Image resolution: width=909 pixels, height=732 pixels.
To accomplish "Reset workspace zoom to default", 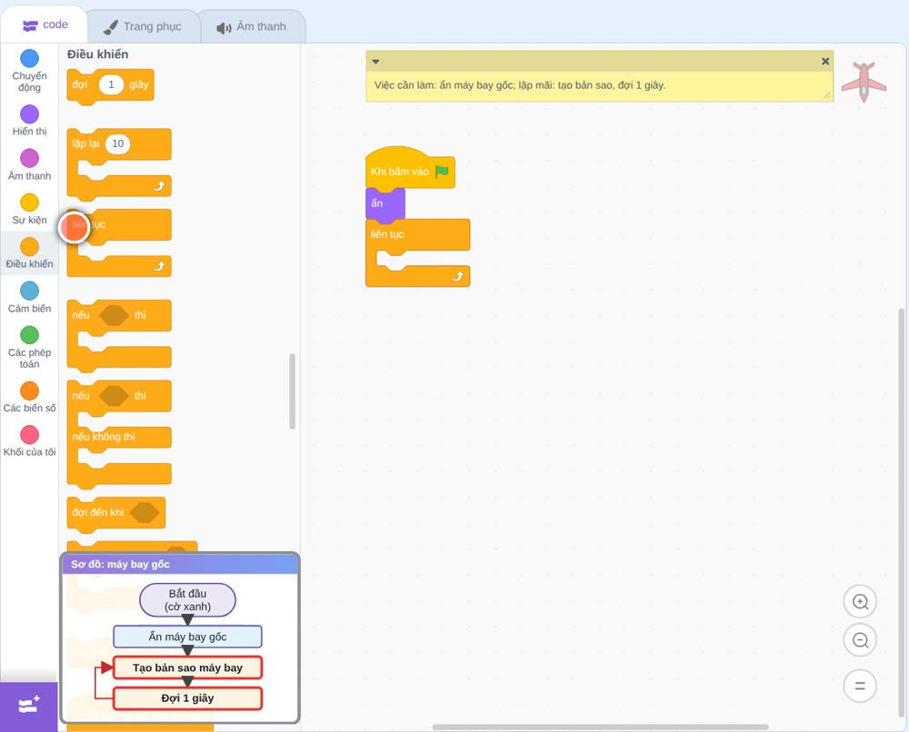I will click(x=860, y=686).
